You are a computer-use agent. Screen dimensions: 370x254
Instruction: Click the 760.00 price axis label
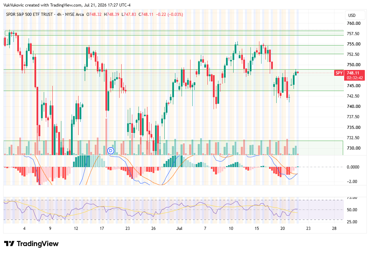pyautogui.click(x=354, y=23)
